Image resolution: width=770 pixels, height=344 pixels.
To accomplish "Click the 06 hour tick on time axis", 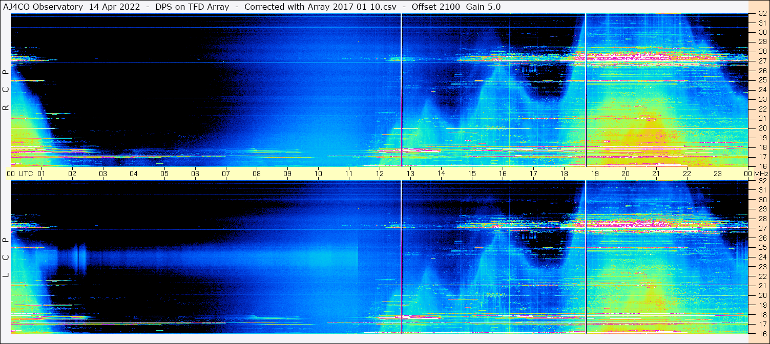I will [195, 174].
